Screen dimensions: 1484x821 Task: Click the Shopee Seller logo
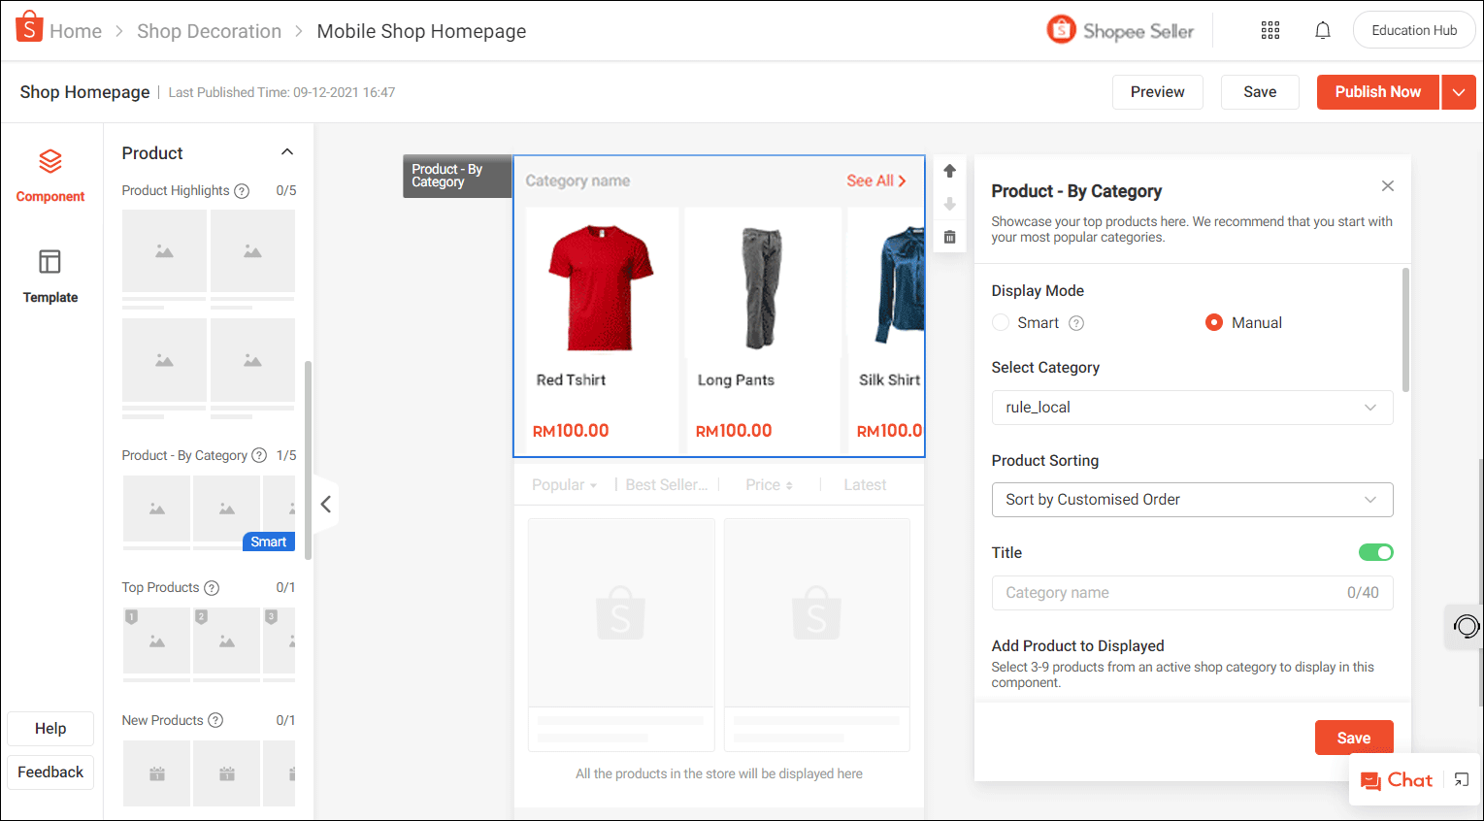tap(1119, 30)
